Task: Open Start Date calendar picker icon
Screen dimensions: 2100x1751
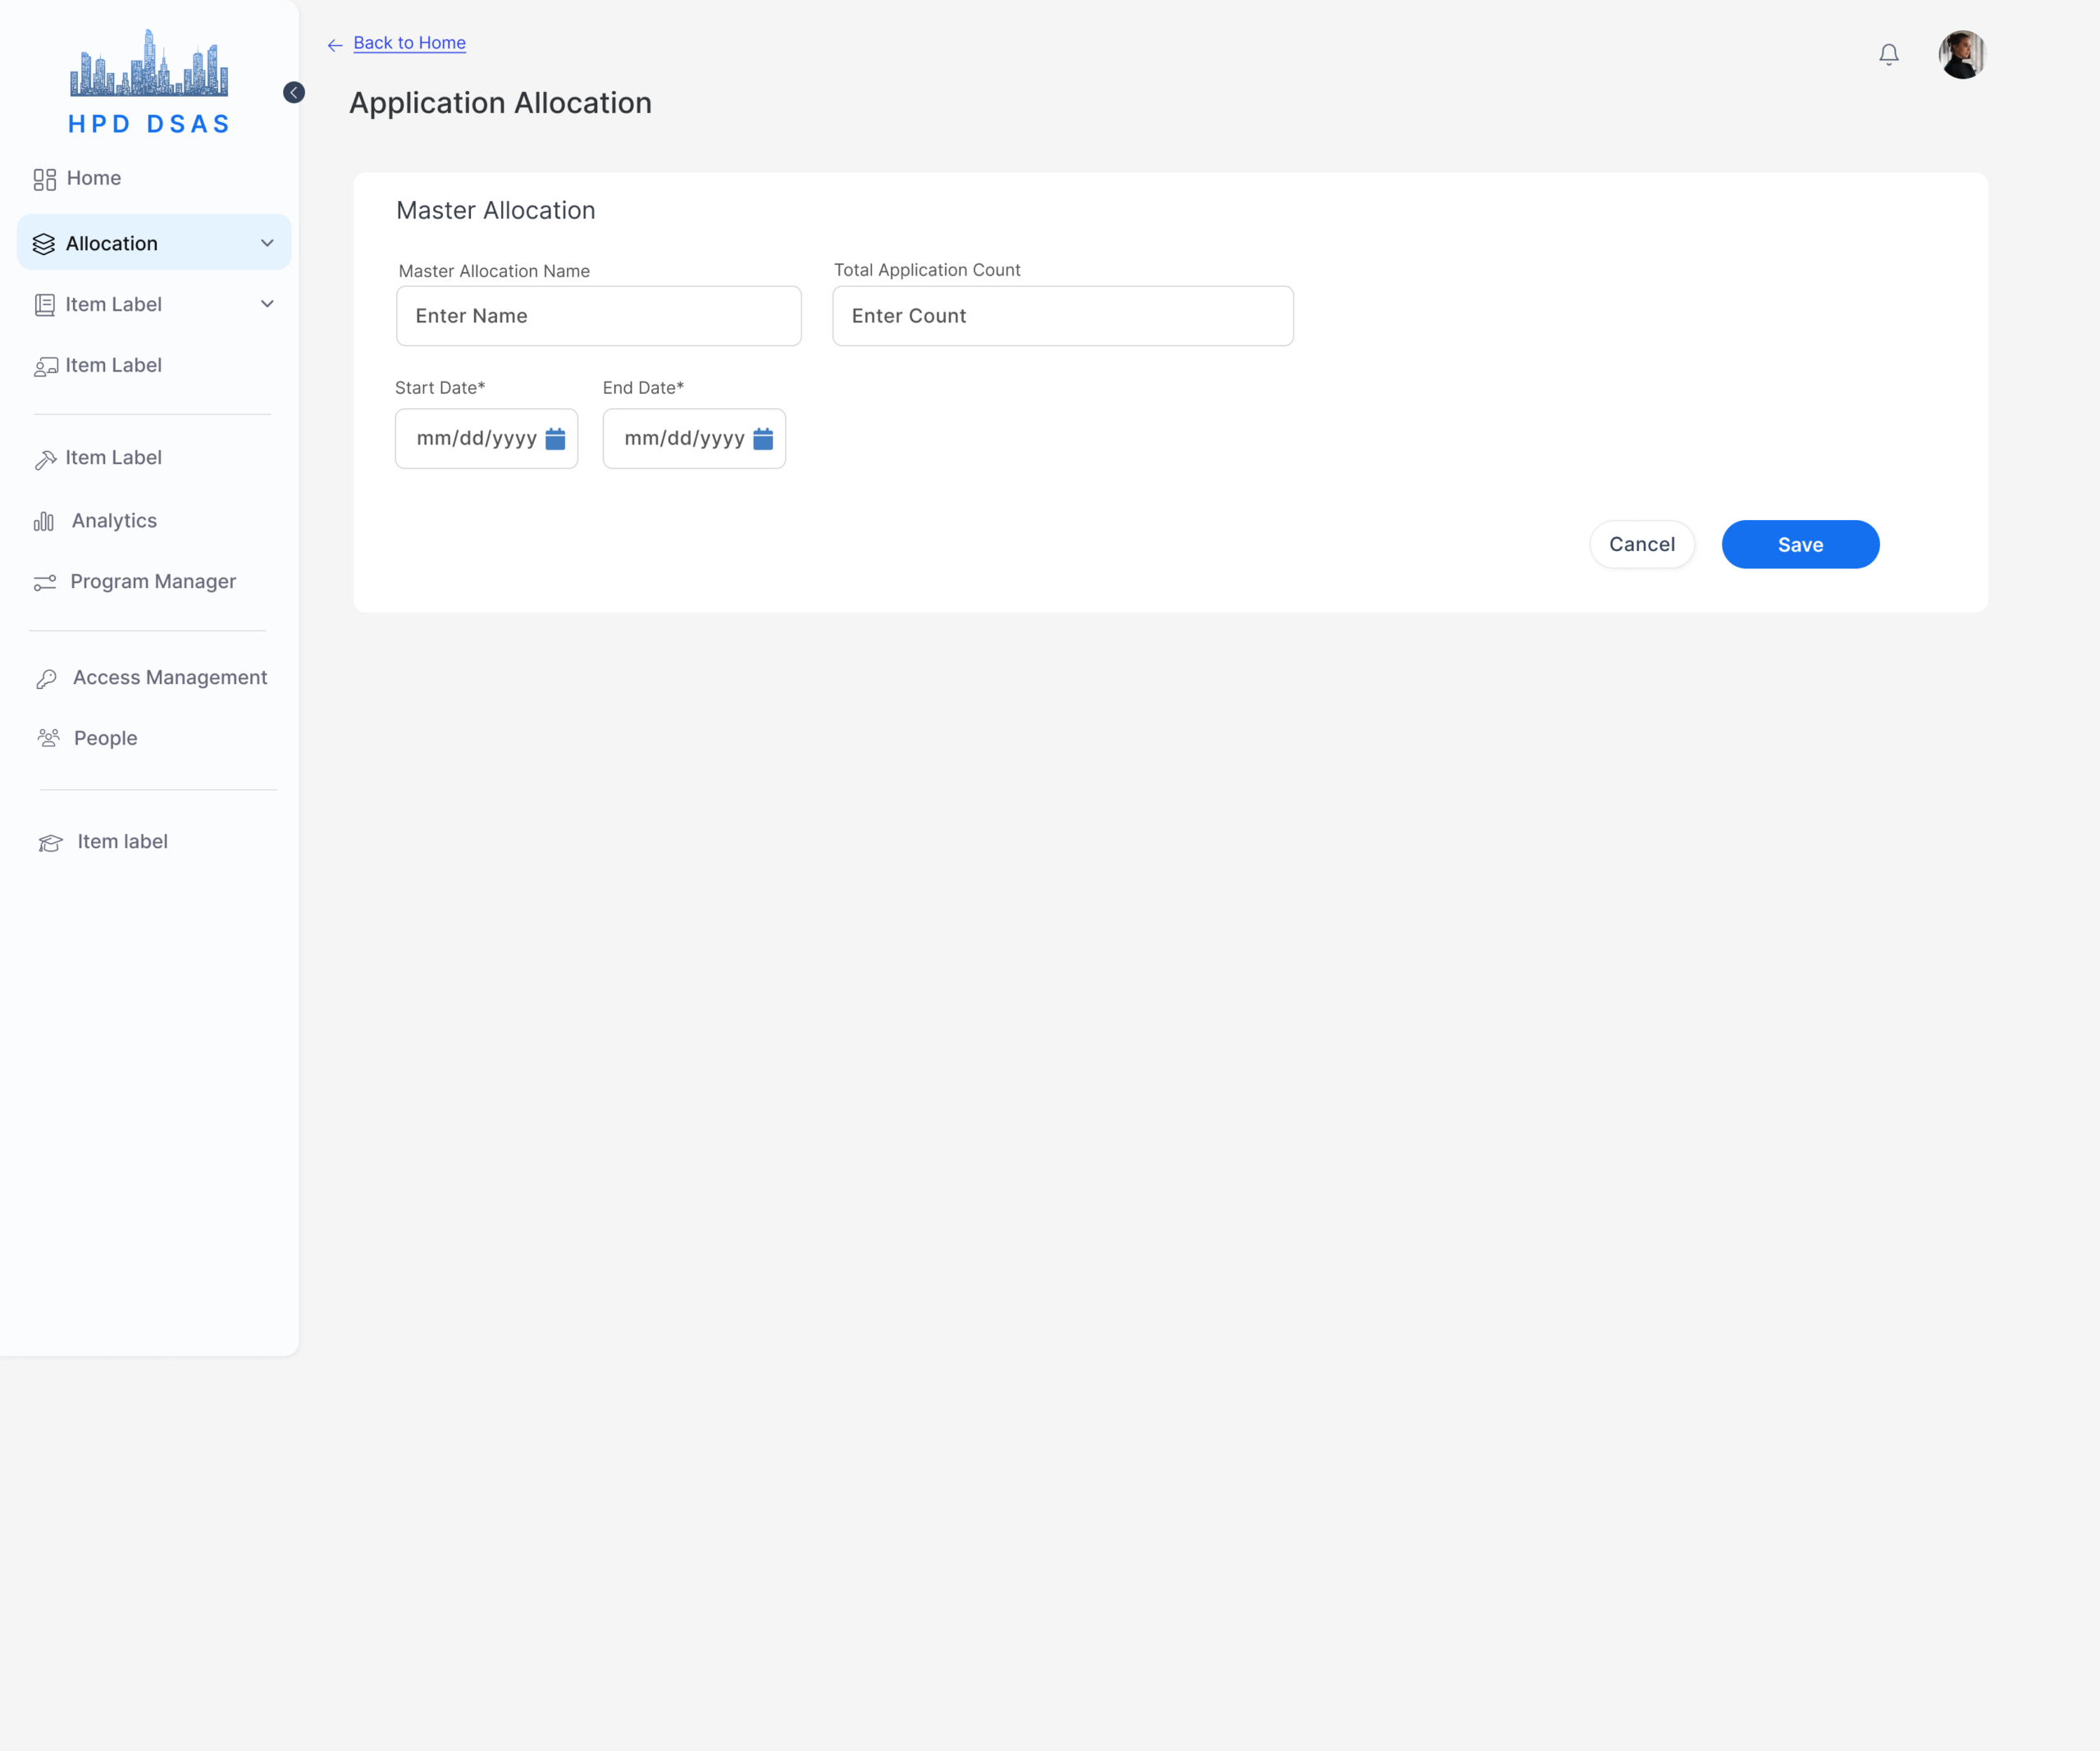Action: click(555, 439)
